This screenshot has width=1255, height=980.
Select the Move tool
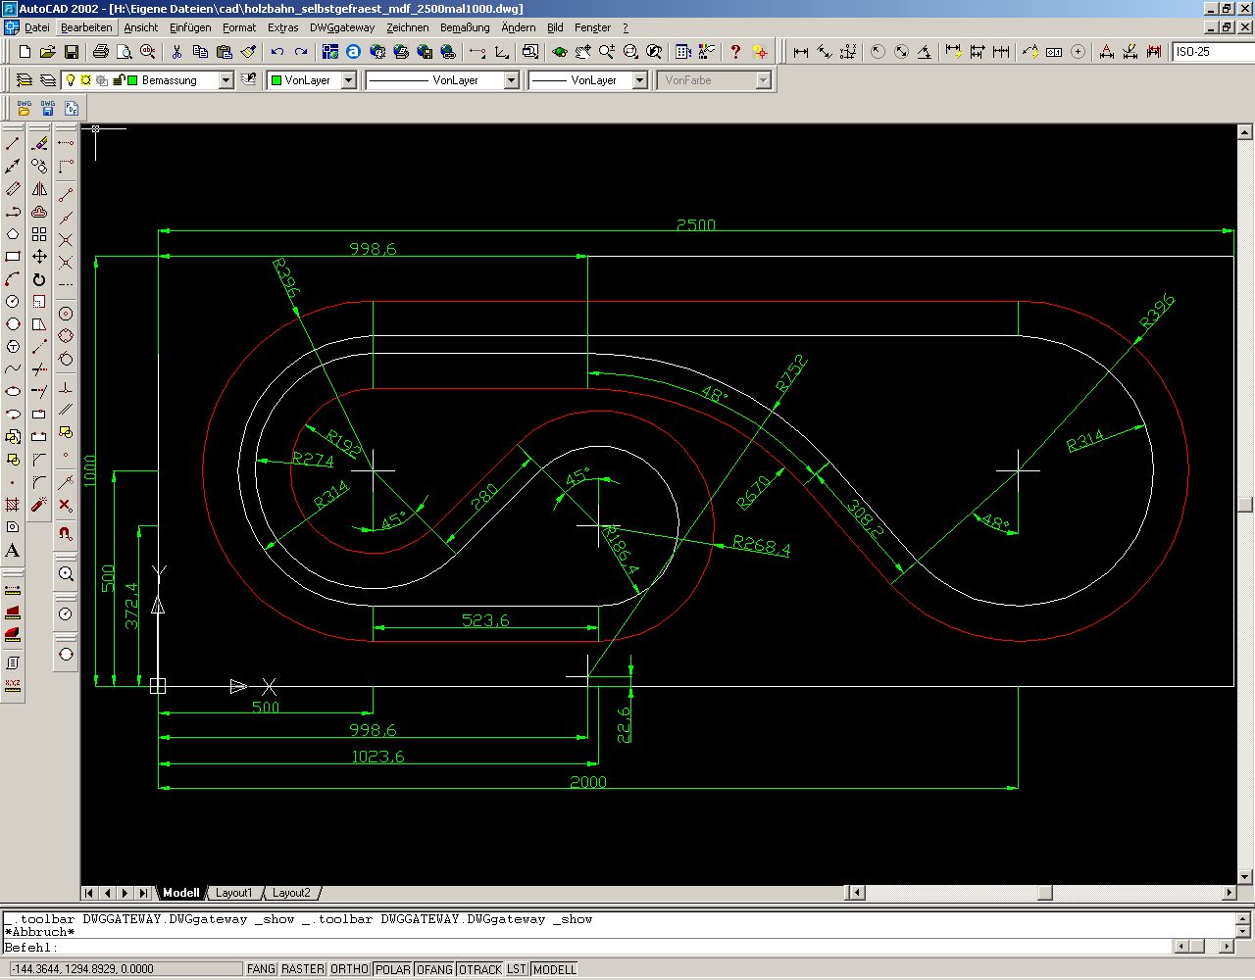39,257
